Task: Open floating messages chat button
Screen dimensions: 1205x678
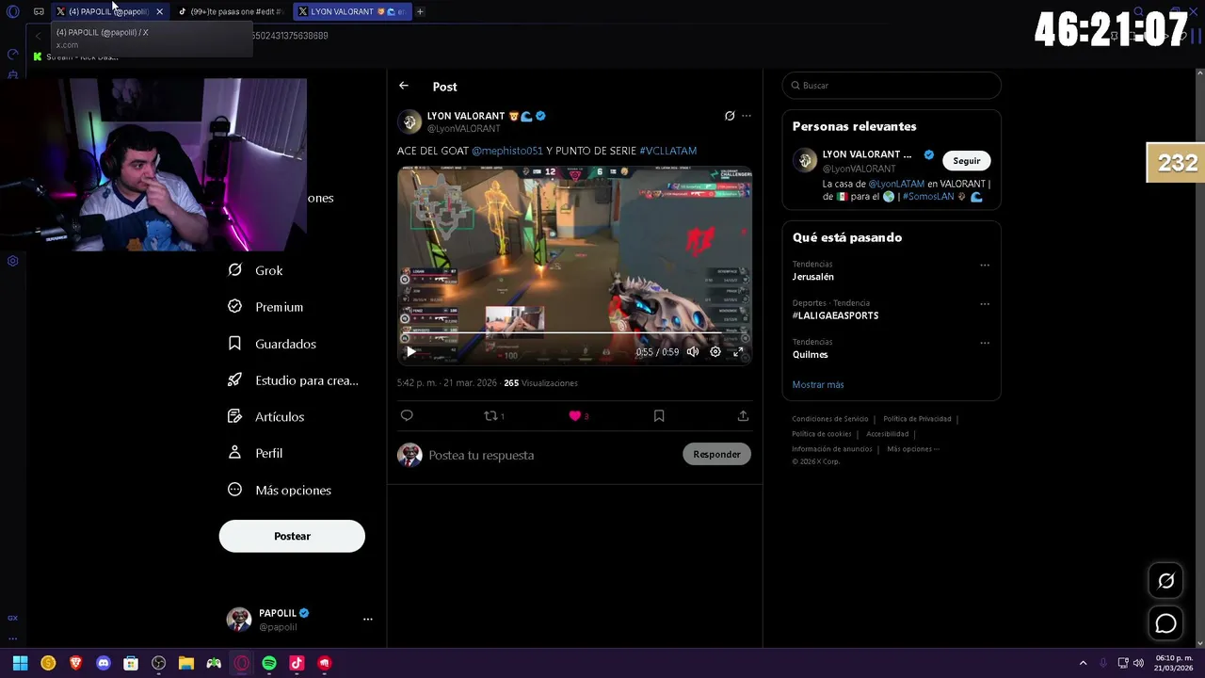Action: click(x=1165, y=623)
